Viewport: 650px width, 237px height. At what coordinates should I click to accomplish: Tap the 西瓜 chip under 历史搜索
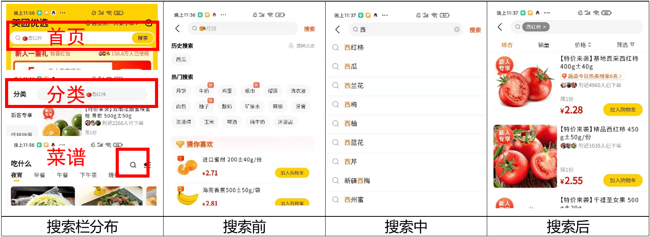[181, 59]
